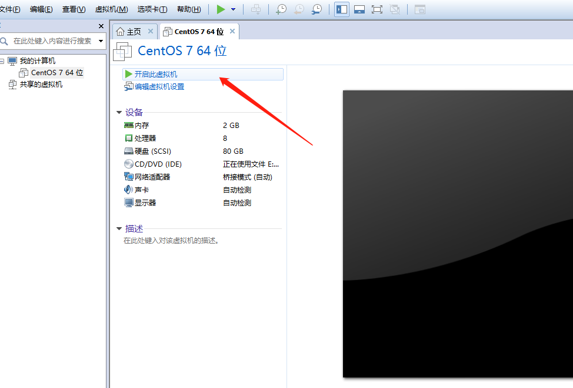Click the memory chip icon
Viewport: 573px width, 388px height.
pos(129,125)
